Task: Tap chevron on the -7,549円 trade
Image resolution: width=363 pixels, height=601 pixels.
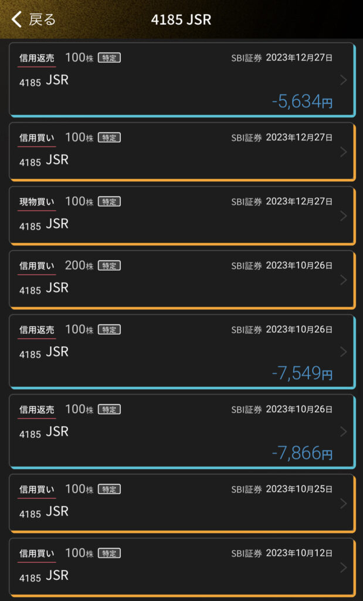Action: click(343, 352)
